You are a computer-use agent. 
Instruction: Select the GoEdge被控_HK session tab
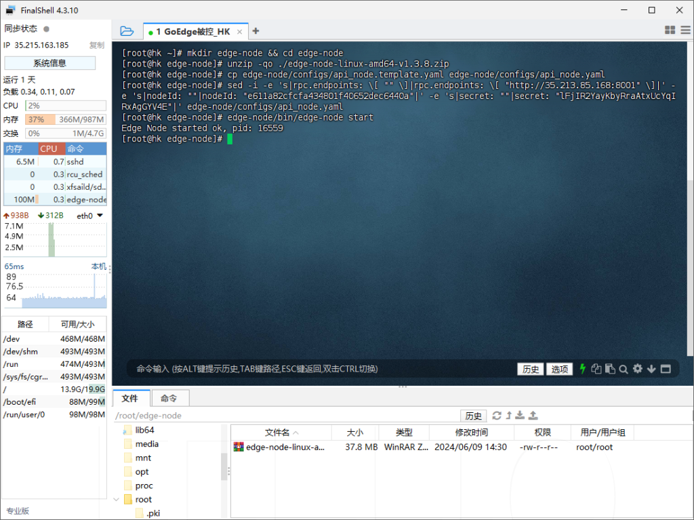(192, 32)
